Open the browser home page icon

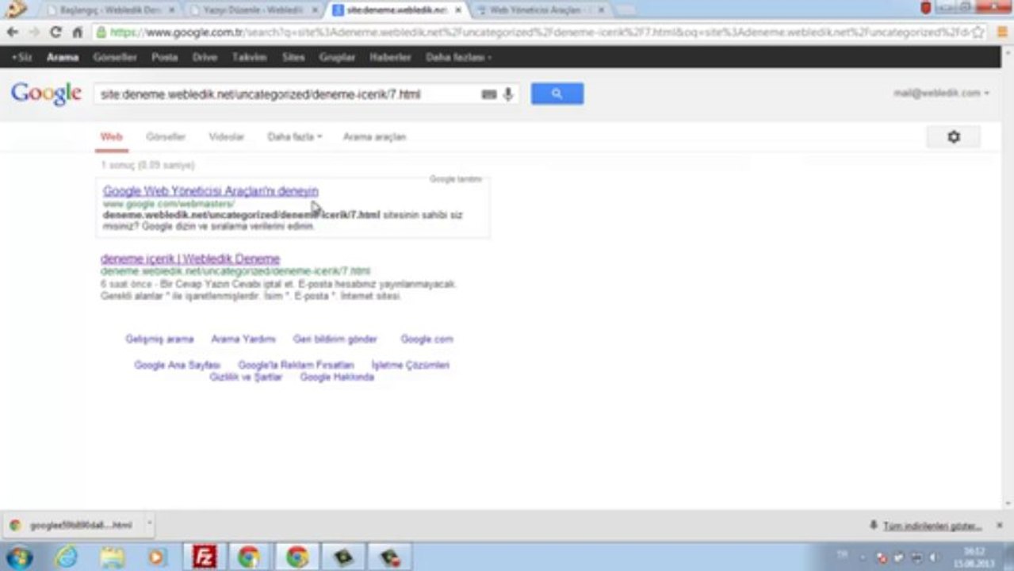77,33
